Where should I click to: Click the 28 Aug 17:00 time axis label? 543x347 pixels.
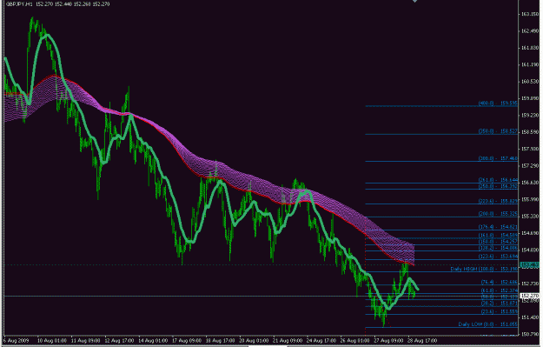(x=422, y=341)
